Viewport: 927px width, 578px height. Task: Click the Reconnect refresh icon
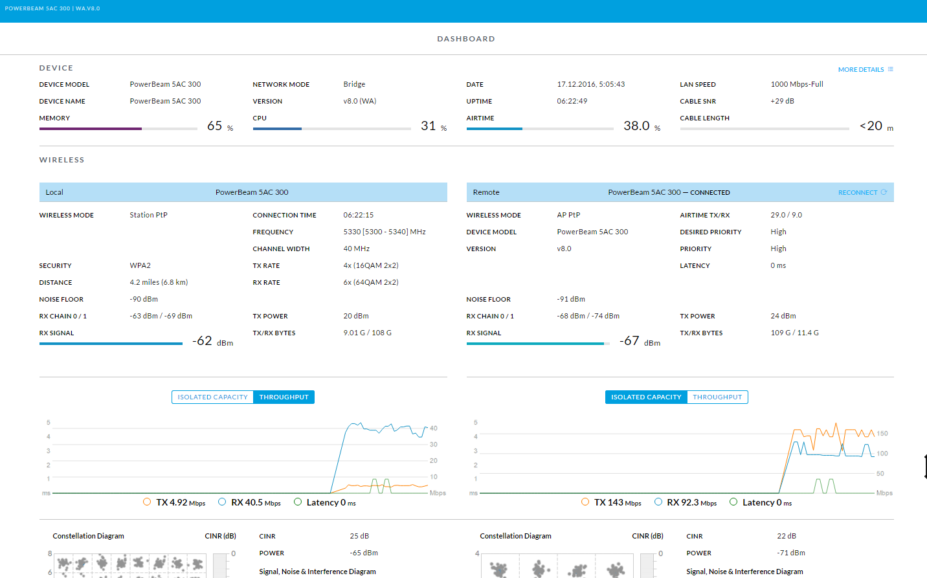point(884,192)
